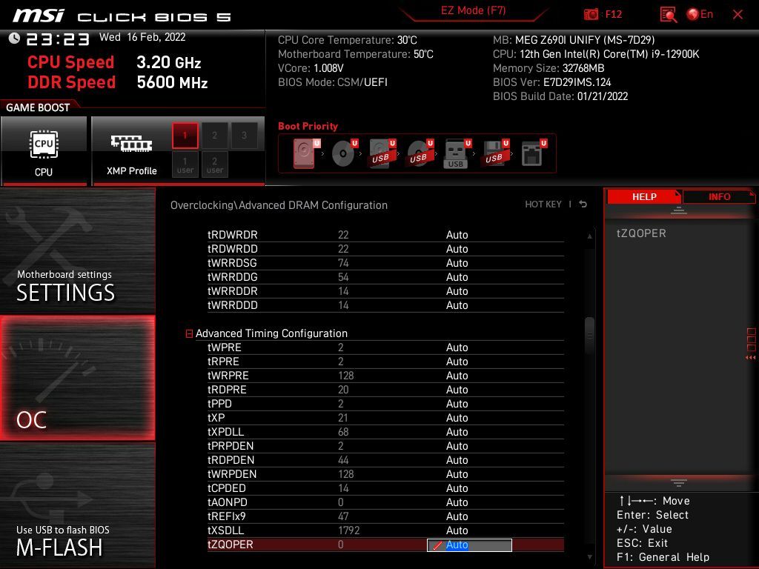Open the OC overclocking section

(x=77, y=378)
